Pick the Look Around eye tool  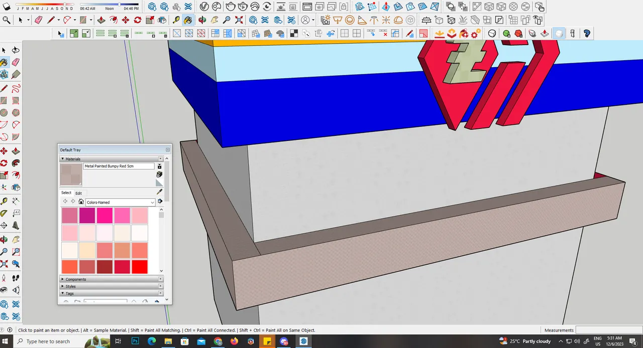click(4, 290)
